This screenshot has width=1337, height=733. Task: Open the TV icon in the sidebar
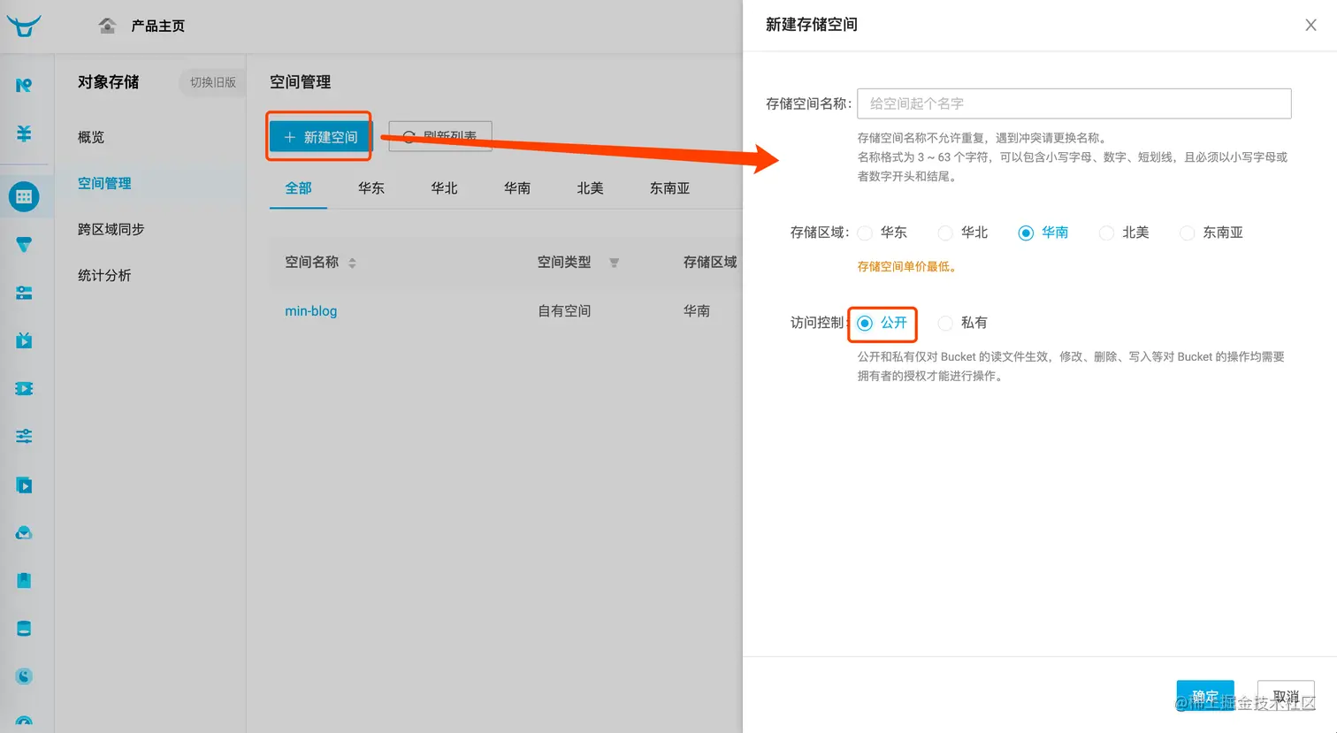[x=24, y=340]
